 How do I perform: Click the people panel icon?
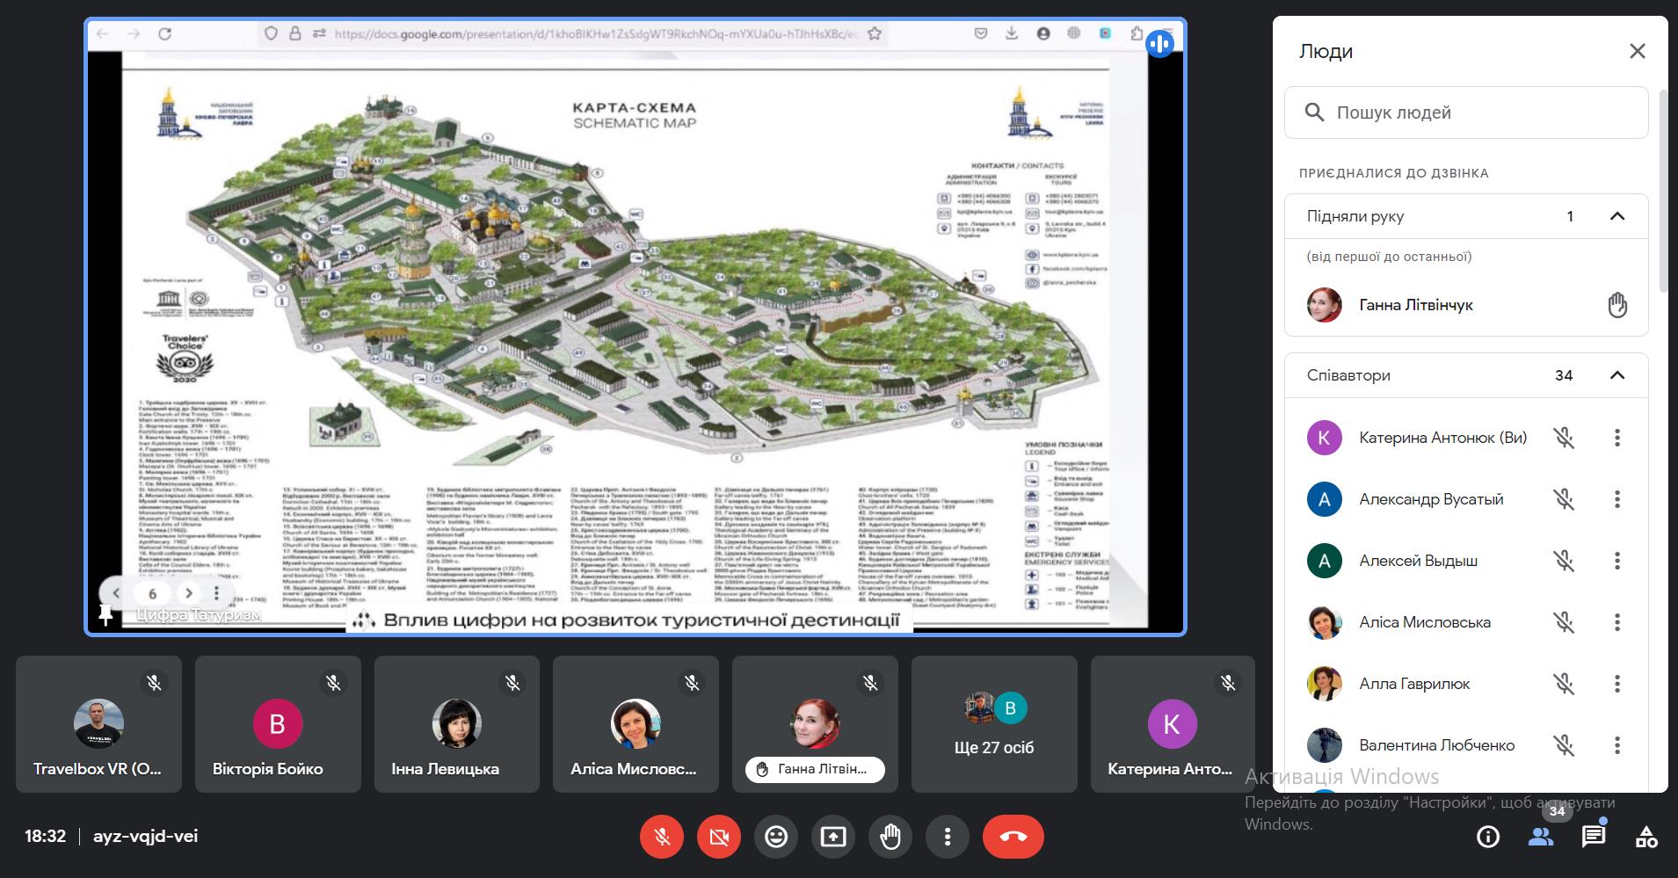pos(1540,836)
